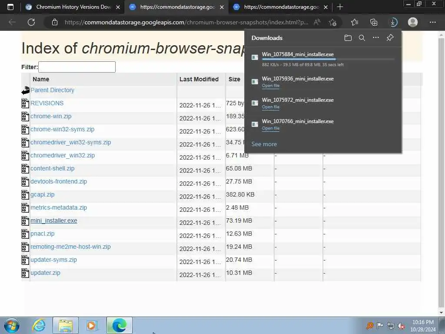Click the volume muted tray icon
This screenshot has height=334, width=445.
[x=401, y=326]
